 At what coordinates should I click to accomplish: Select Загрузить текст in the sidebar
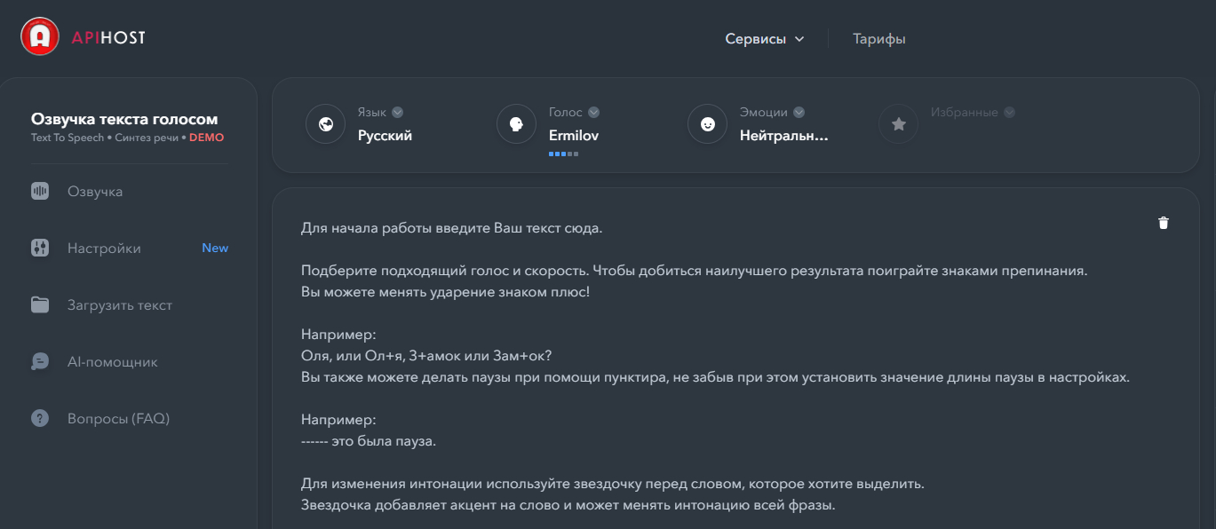[119, 305]
